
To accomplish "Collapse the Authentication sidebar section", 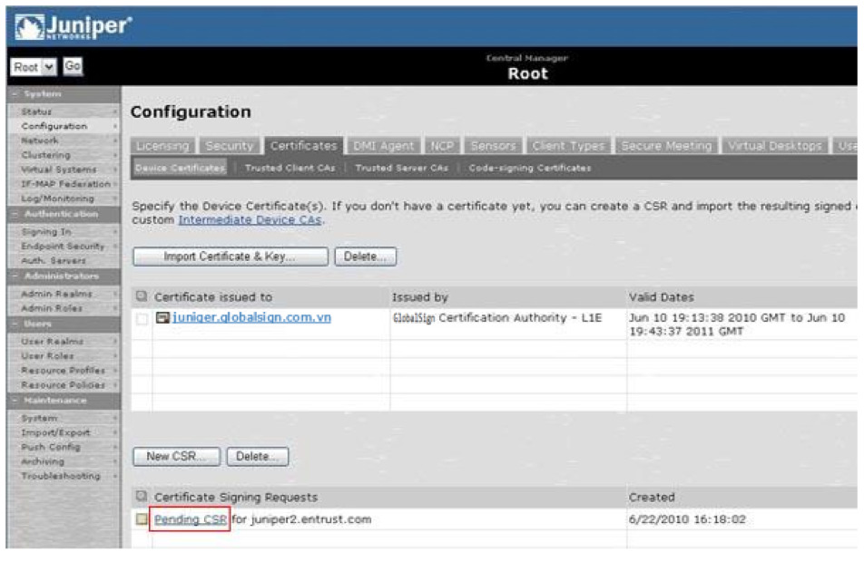I will 15,214.
